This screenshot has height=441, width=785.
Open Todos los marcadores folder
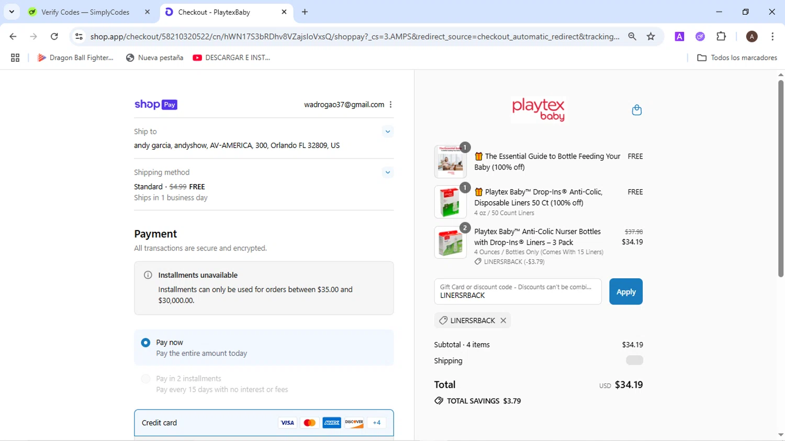tap(737, 58)
